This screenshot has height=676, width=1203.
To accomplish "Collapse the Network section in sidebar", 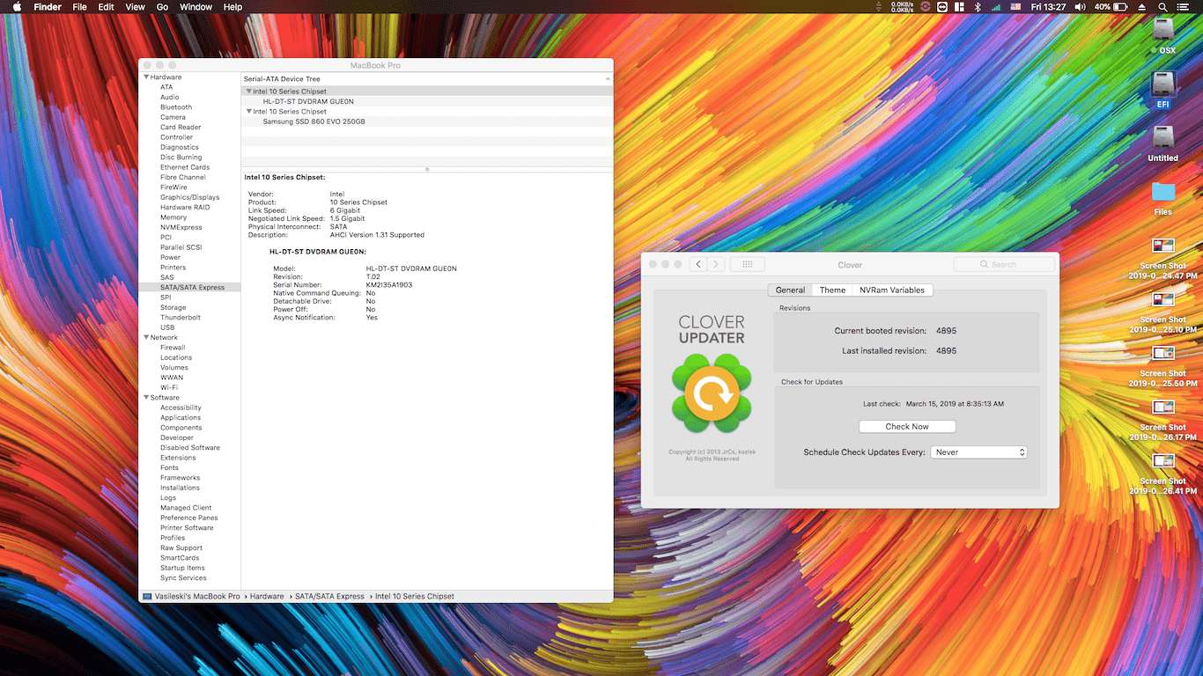I will tap(145, 338).
